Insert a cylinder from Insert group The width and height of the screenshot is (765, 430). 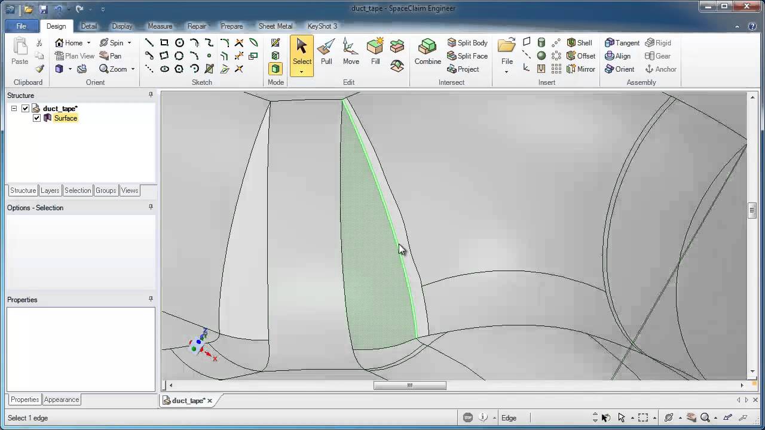coord(541,42)
